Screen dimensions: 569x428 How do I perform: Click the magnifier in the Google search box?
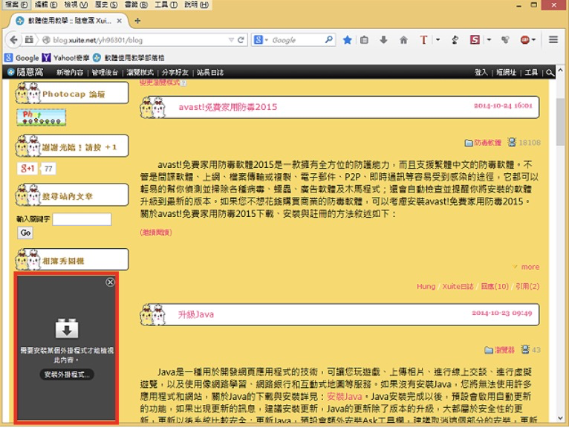pyautogui.click(x=329, y=39)
